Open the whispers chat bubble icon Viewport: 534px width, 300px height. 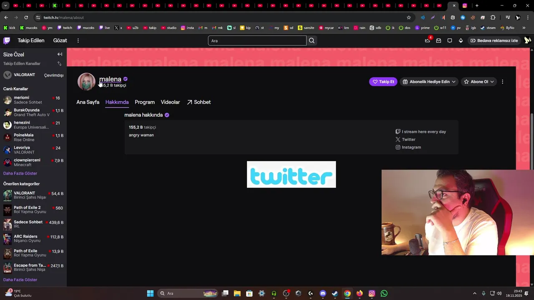pos(450,40)
